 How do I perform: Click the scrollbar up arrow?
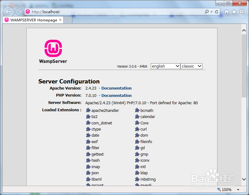[244, 31]
